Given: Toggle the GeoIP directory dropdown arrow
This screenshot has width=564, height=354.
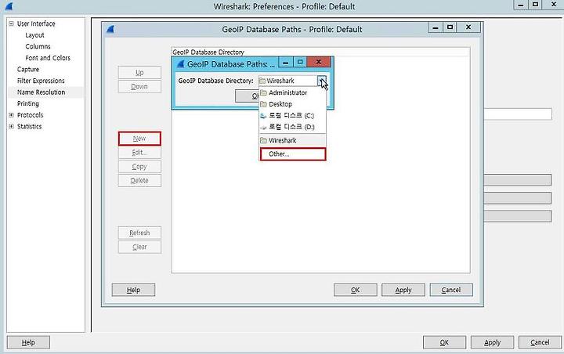Looking at the screenshot, I should click(322, 81).
